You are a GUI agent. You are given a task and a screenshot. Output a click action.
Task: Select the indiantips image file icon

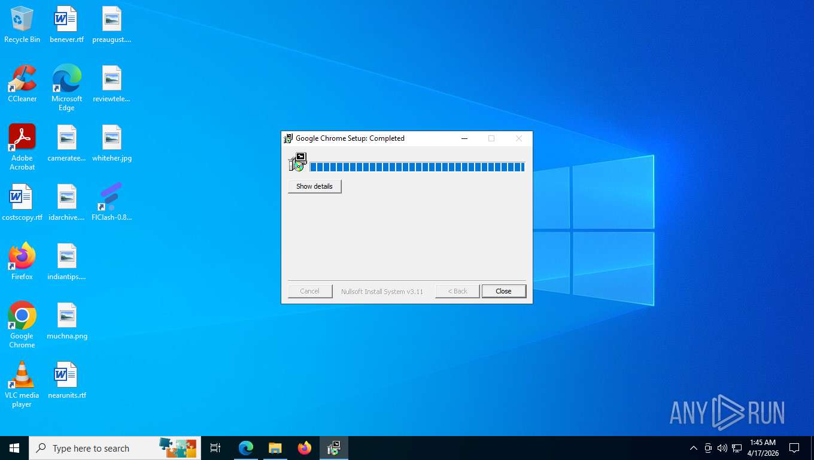(66, 262)
